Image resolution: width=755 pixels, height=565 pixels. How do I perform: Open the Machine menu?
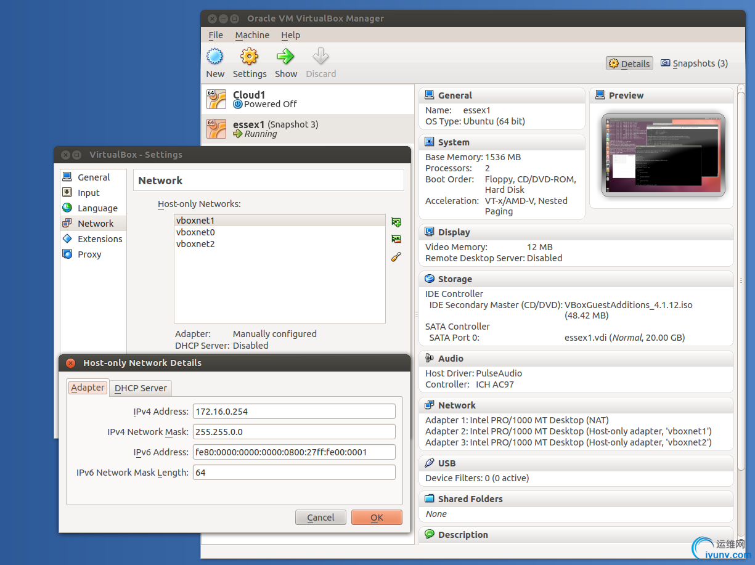point(252,35)
